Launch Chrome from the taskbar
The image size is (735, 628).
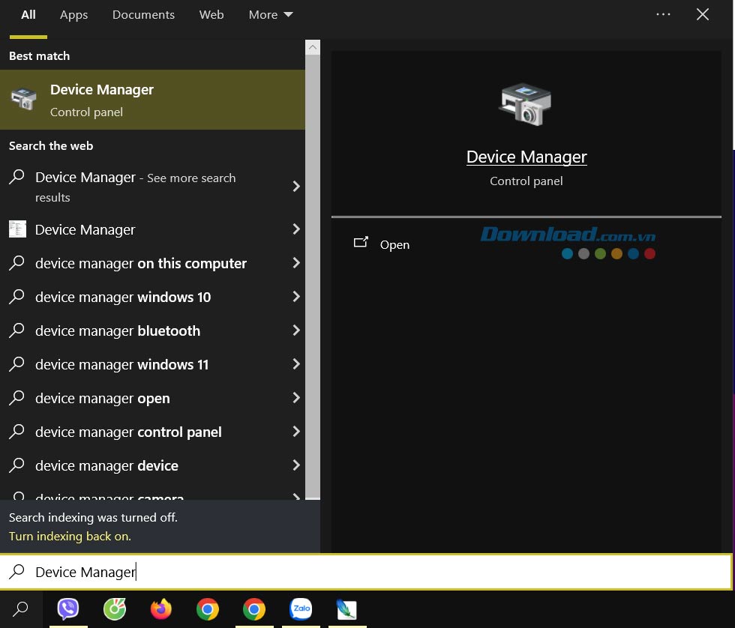click(x=208, y=609)
